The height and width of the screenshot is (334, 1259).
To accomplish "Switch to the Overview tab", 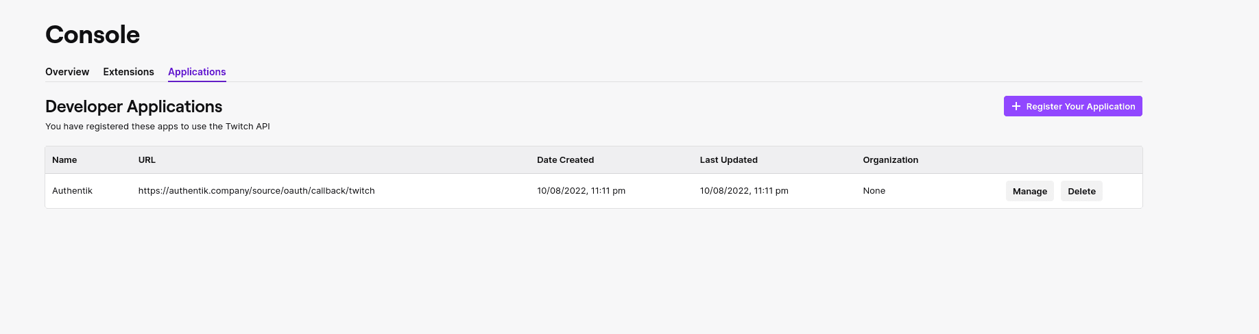I will (x=67, y=72).
